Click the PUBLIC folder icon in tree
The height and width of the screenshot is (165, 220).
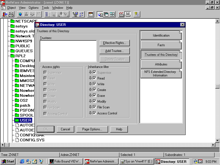[x=13, y=46]
